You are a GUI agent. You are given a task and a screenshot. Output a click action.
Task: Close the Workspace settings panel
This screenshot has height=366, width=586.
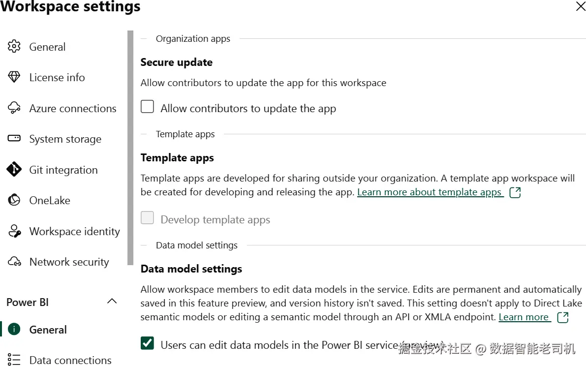tap(581, 6)
